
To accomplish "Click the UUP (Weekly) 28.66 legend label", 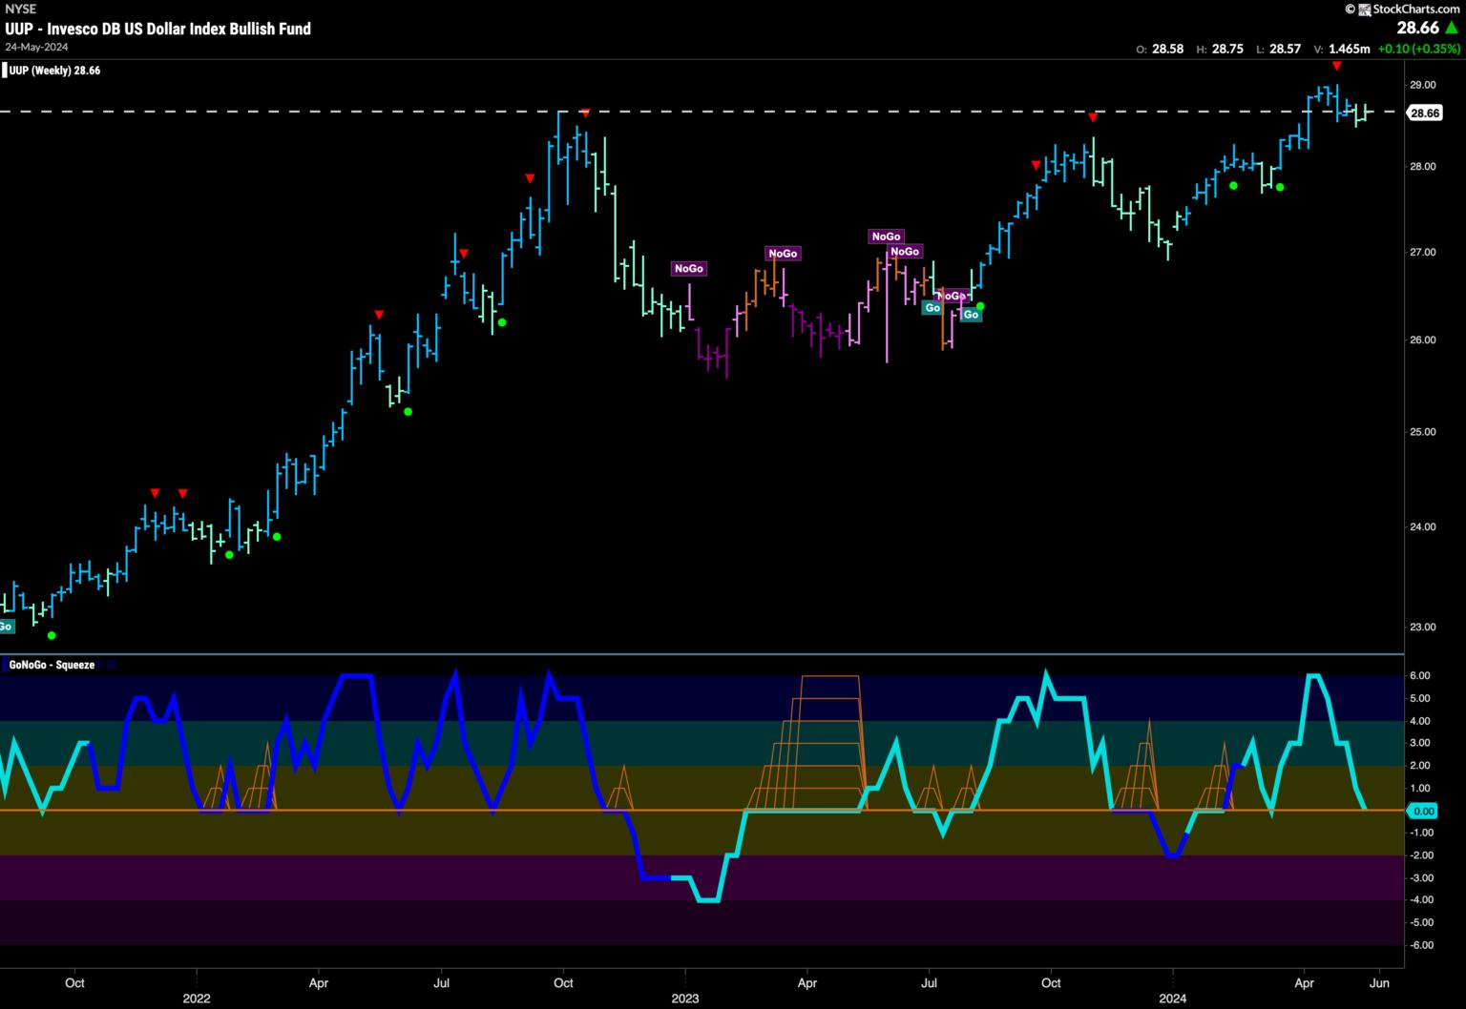I will 55,71.
